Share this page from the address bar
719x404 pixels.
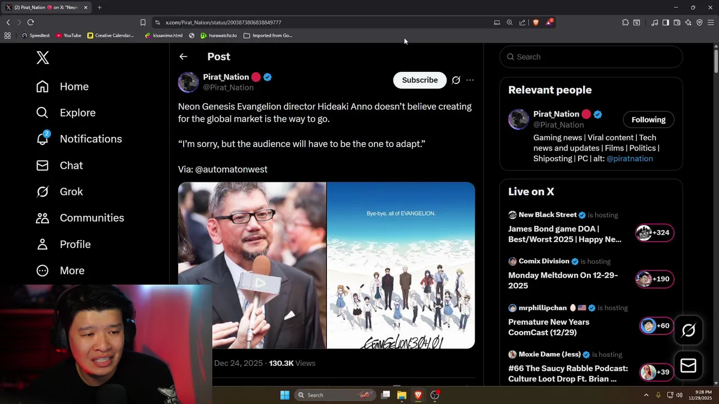(x=522, y=22)
